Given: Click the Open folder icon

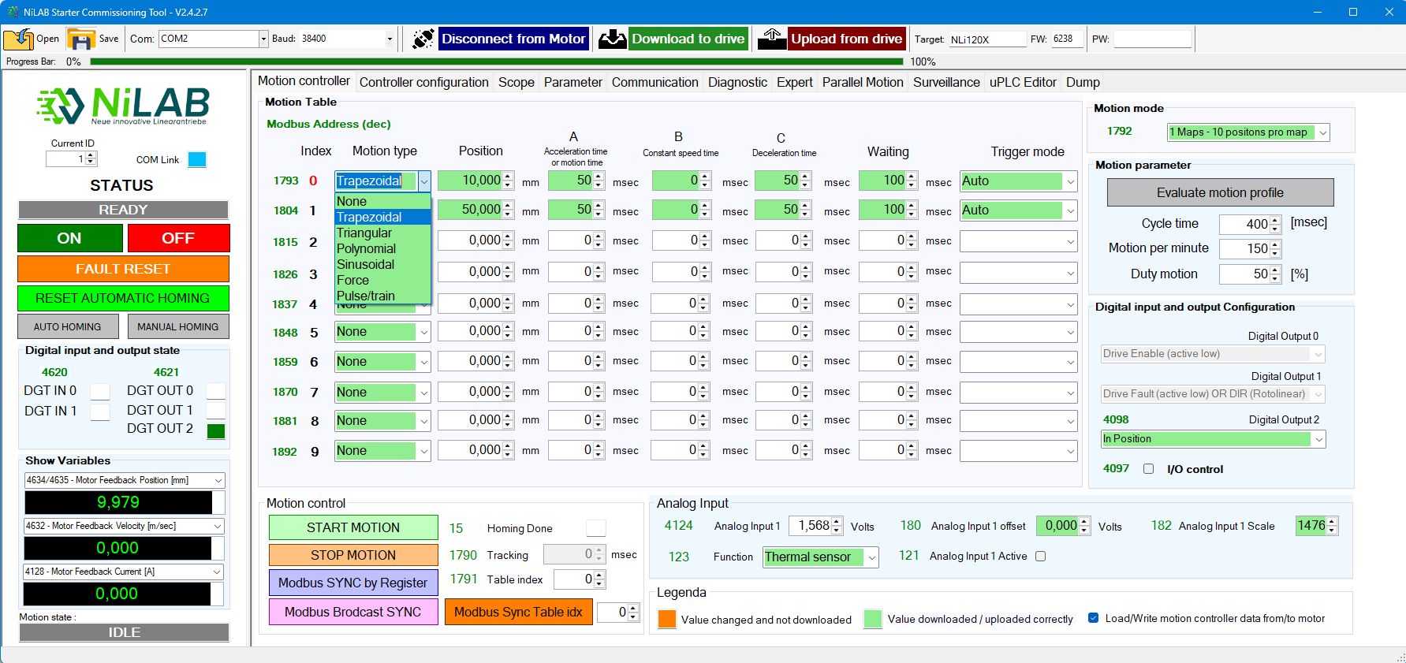Looking at the screenshot, I should 18,39.
